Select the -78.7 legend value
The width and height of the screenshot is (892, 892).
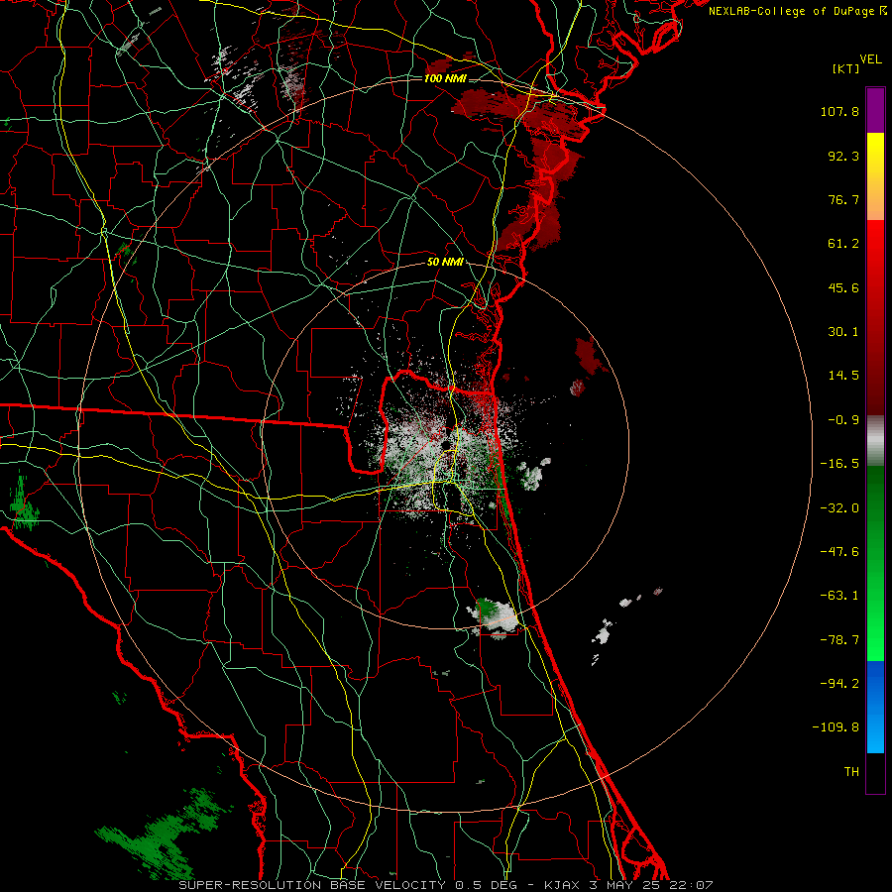pos(839,640)
